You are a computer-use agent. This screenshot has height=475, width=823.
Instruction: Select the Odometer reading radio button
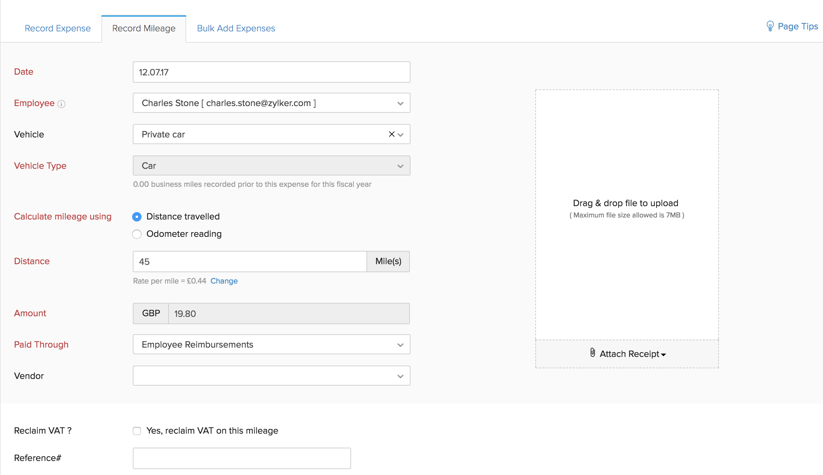tap(137, 234)
